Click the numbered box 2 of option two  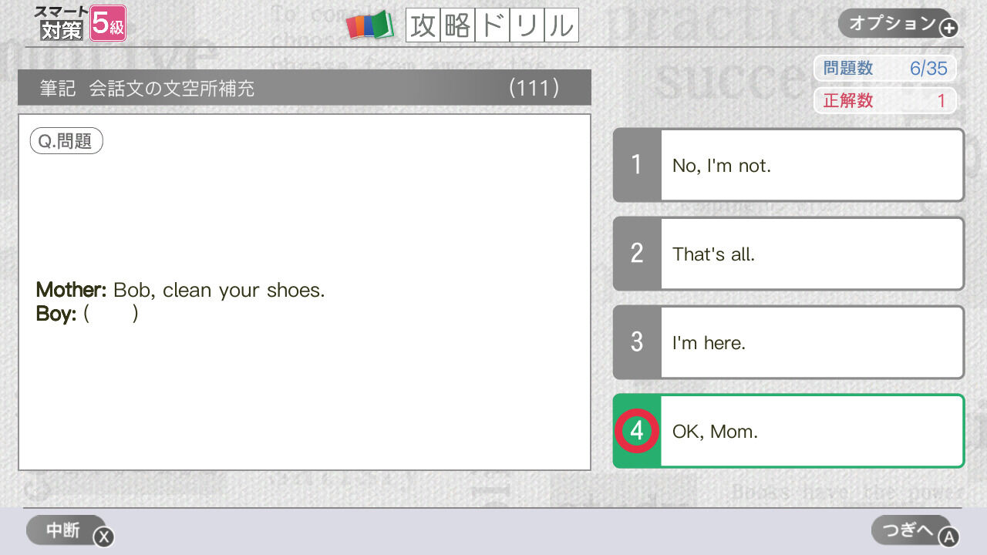click(636, 254)
